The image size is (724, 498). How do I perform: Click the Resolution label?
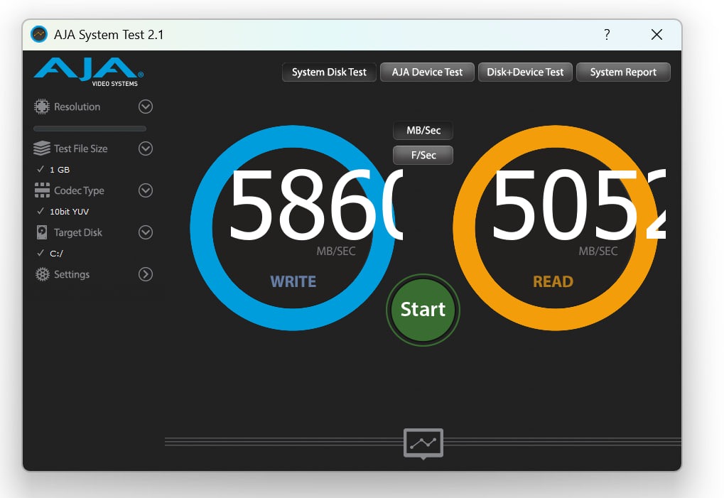click(77, 107)
